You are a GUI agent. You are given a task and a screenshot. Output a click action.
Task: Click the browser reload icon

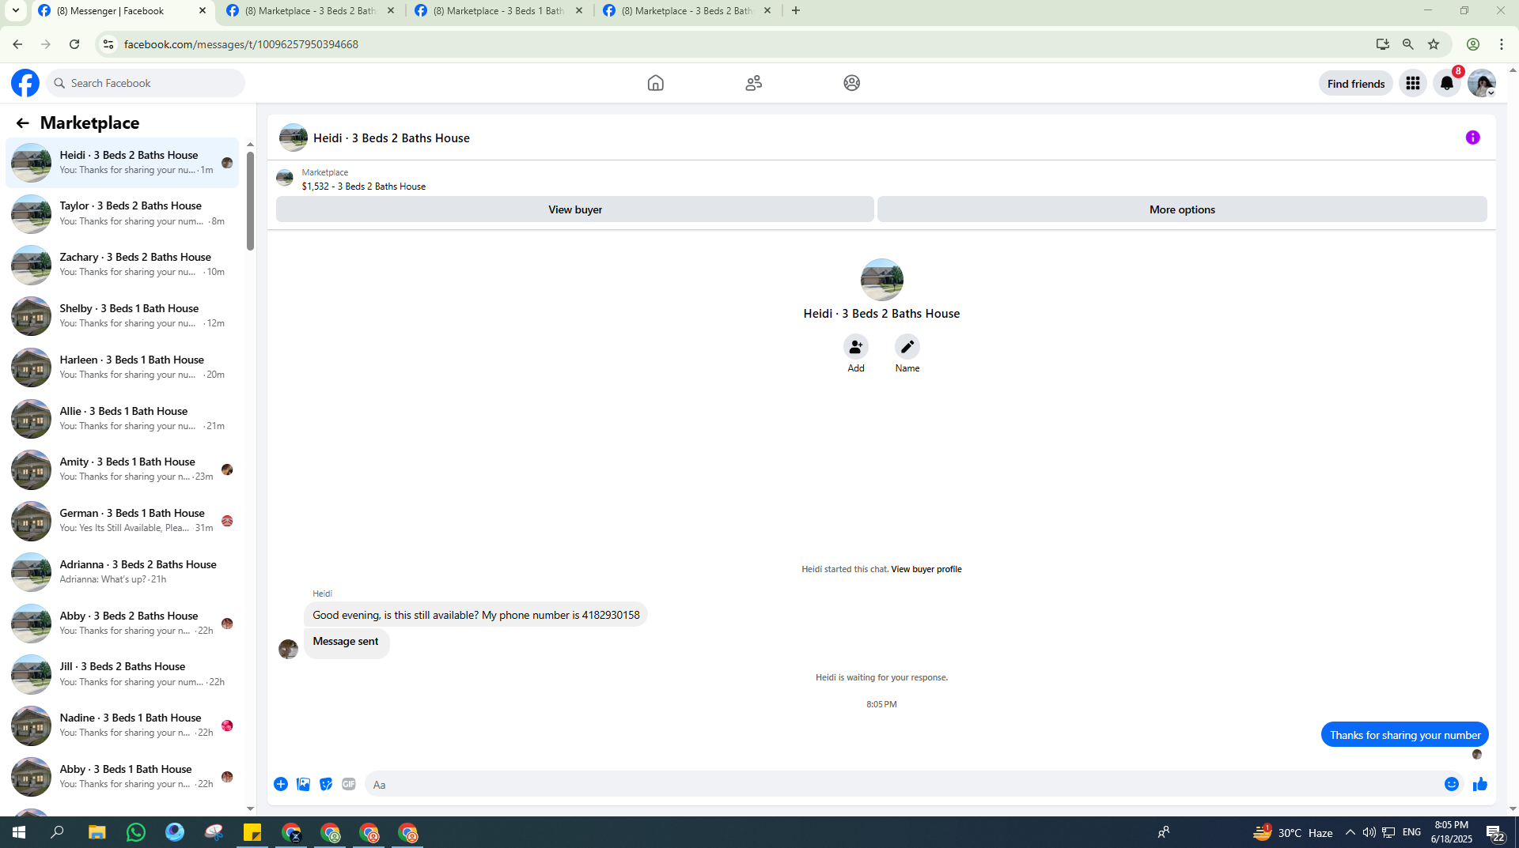[74, 44]
